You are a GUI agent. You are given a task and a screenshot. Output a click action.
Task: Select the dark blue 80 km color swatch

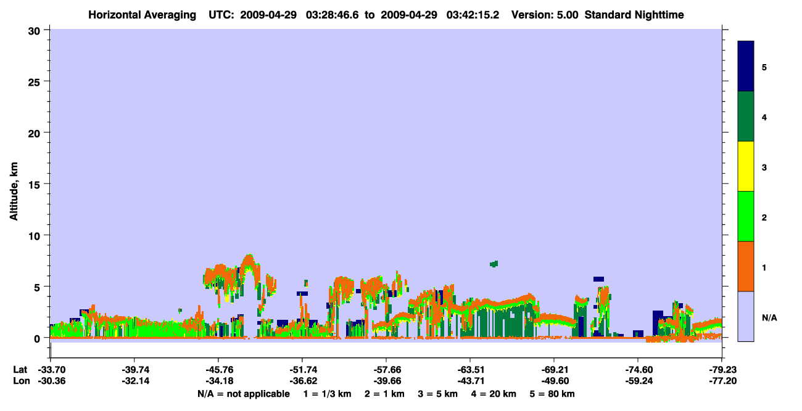746,67
